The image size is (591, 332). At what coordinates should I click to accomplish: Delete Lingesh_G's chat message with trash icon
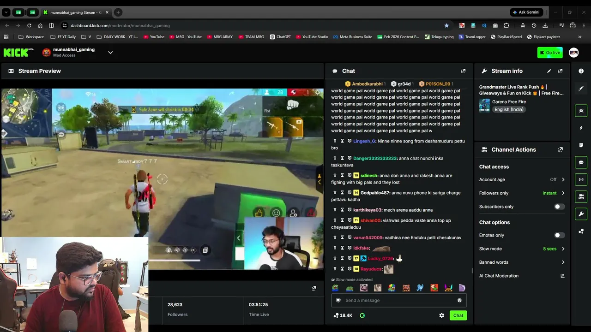pos(335,141)
